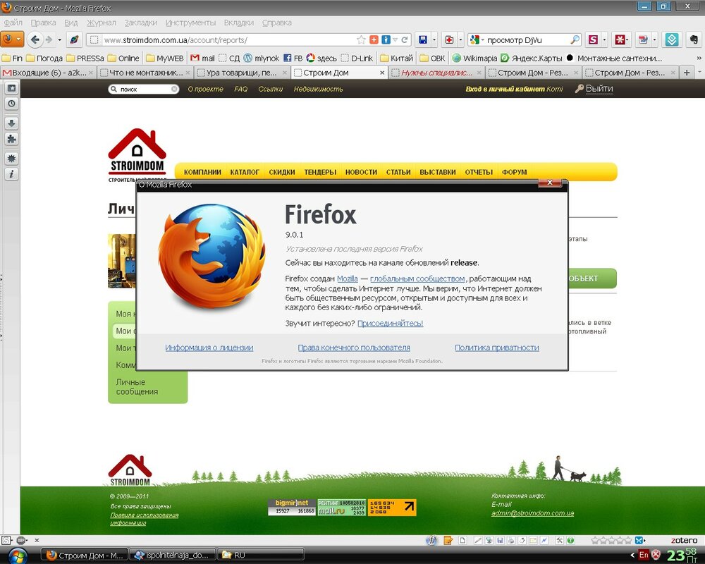Open 'Политика приватности' link
The height and width of the screenshot is (564, 705).
click(497, 348)
